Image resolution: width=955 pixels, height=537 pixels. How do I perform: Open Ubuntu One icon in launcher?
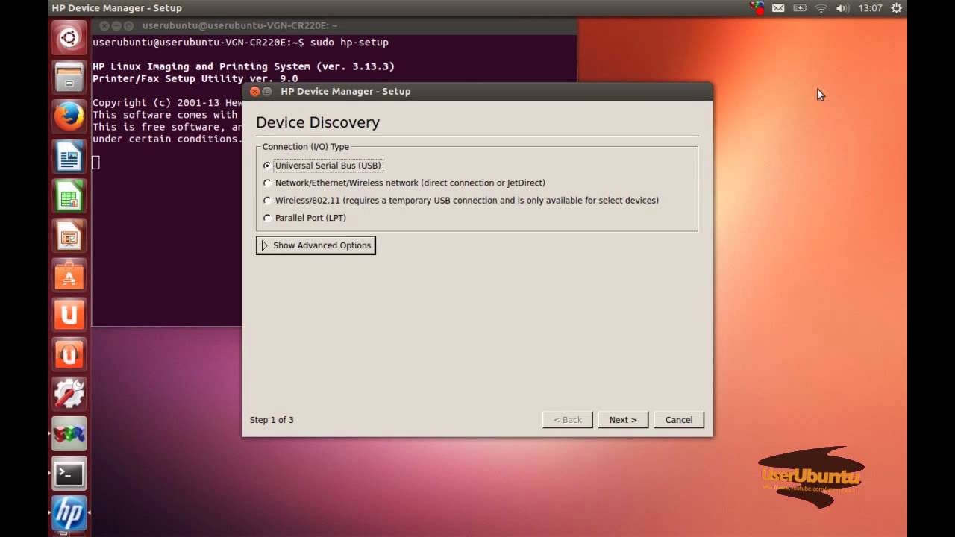69,315
